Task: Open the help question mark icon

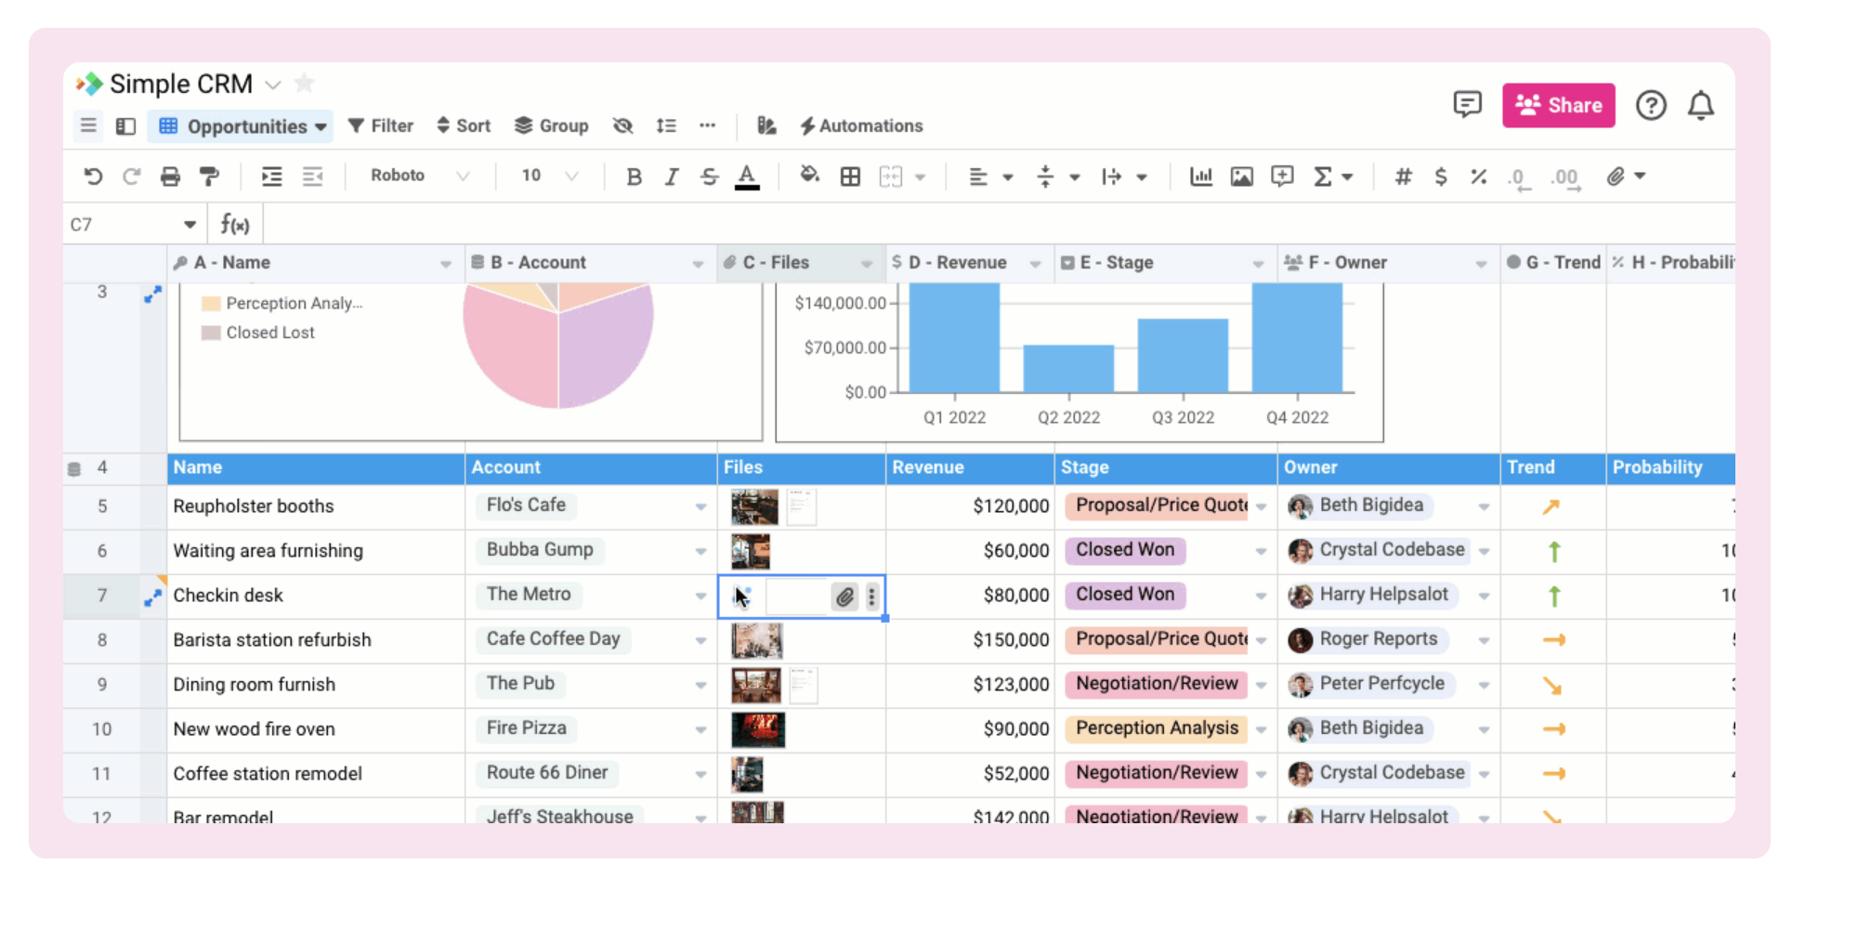Action: pyautogui.click(x=1651, y=105)
